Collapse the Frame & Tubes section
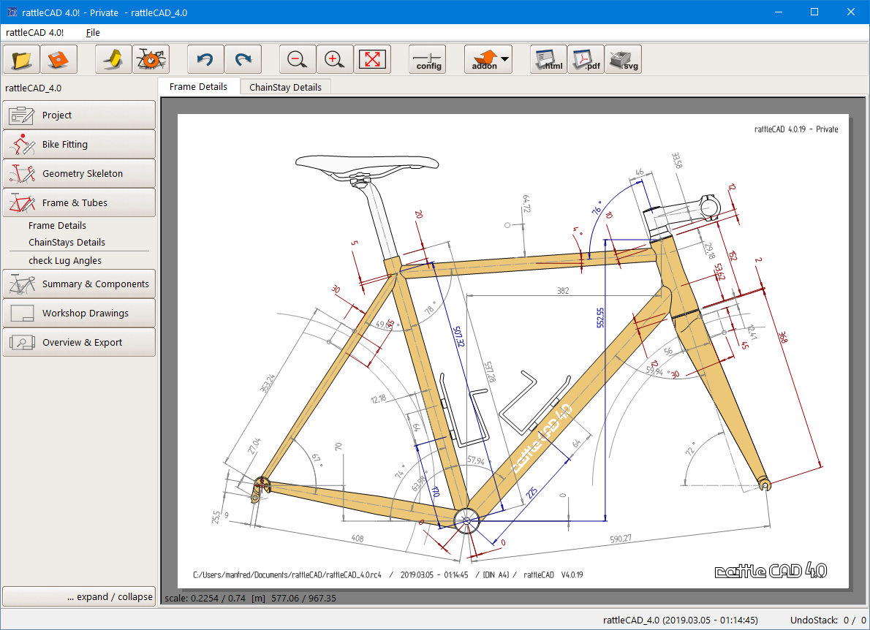Viewport: 870px width, 630px height. pos(79,203)
